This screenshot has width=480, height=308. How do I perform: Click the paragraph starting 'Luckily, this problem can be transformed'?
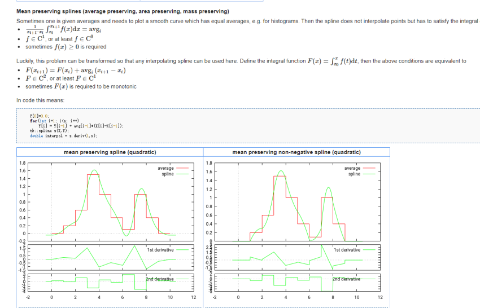click(x=241, y=61)
